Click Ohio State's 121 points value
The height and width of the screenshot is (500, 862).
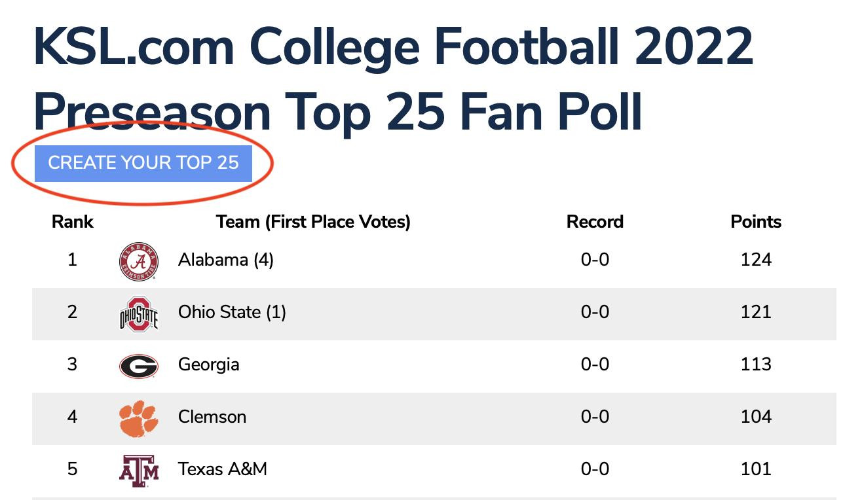point(756,312)
